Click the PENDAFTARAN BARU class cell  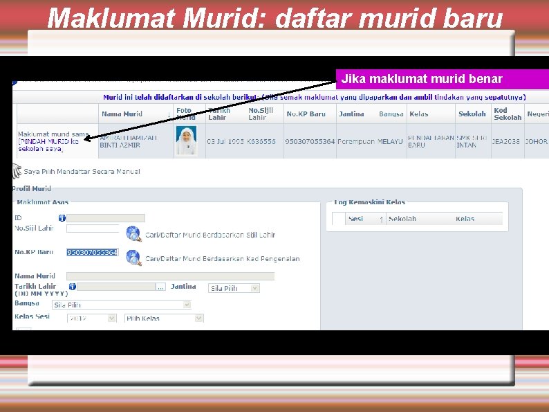coord(431,141)
